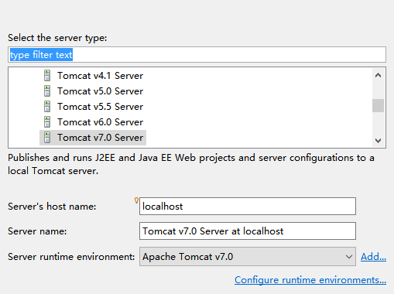Click the Tomcat v4.1 Server icon
The height and width of the screenshot is (294, 394).
pyautogui.click(x=47, y=76)
